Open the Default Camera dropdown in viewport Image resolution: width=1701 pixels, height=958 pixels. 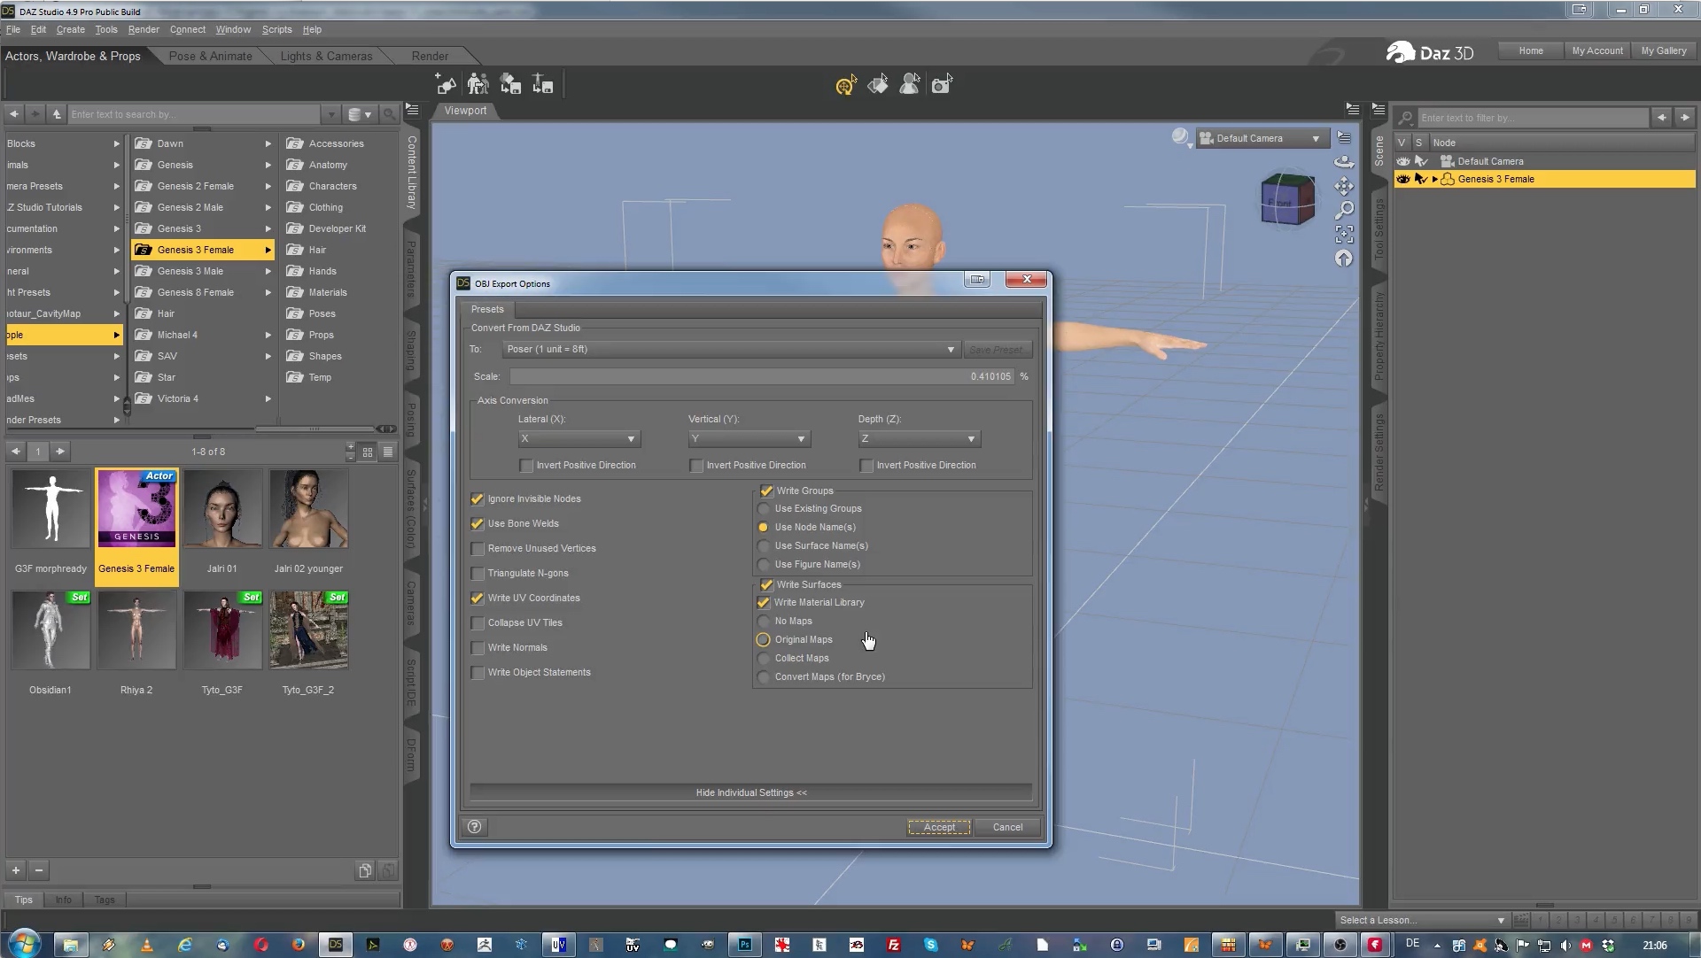tap(1262, 138)
